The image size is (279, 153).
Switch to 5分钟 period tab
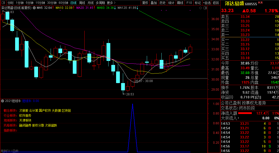(29, 3)
